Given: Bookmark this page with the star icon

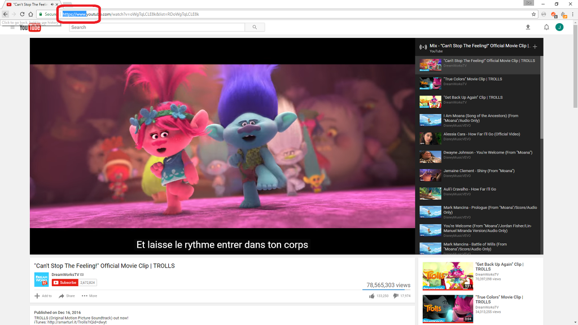Looking at the screenshot, I should click(x=533, y=14).
